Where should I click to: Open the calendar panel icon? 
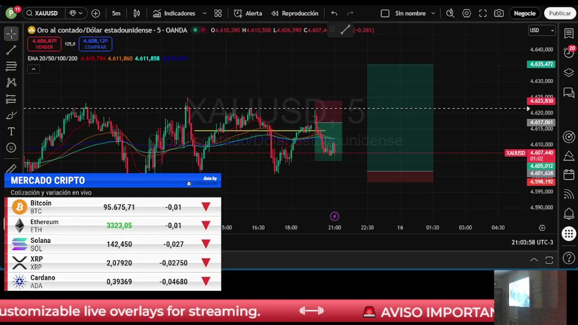pos(569,174)
